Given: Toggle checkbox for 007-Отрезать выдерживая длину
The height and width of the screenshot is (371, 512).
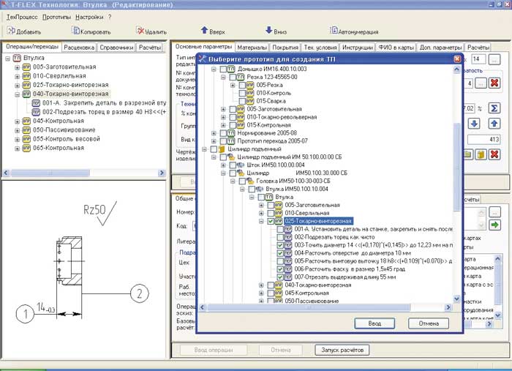Looking at the screenshot, I should click(x=281, y=277).
